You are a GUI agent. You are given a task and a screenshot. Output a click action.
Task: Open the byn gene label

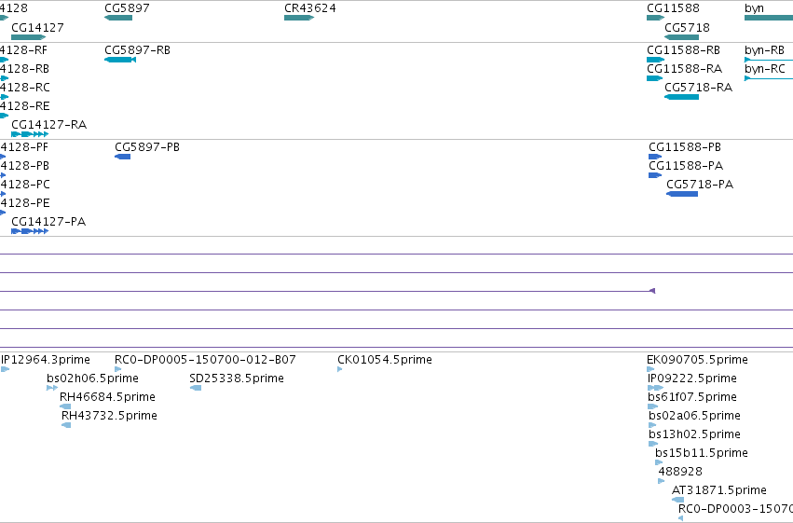tap(754, 8)
